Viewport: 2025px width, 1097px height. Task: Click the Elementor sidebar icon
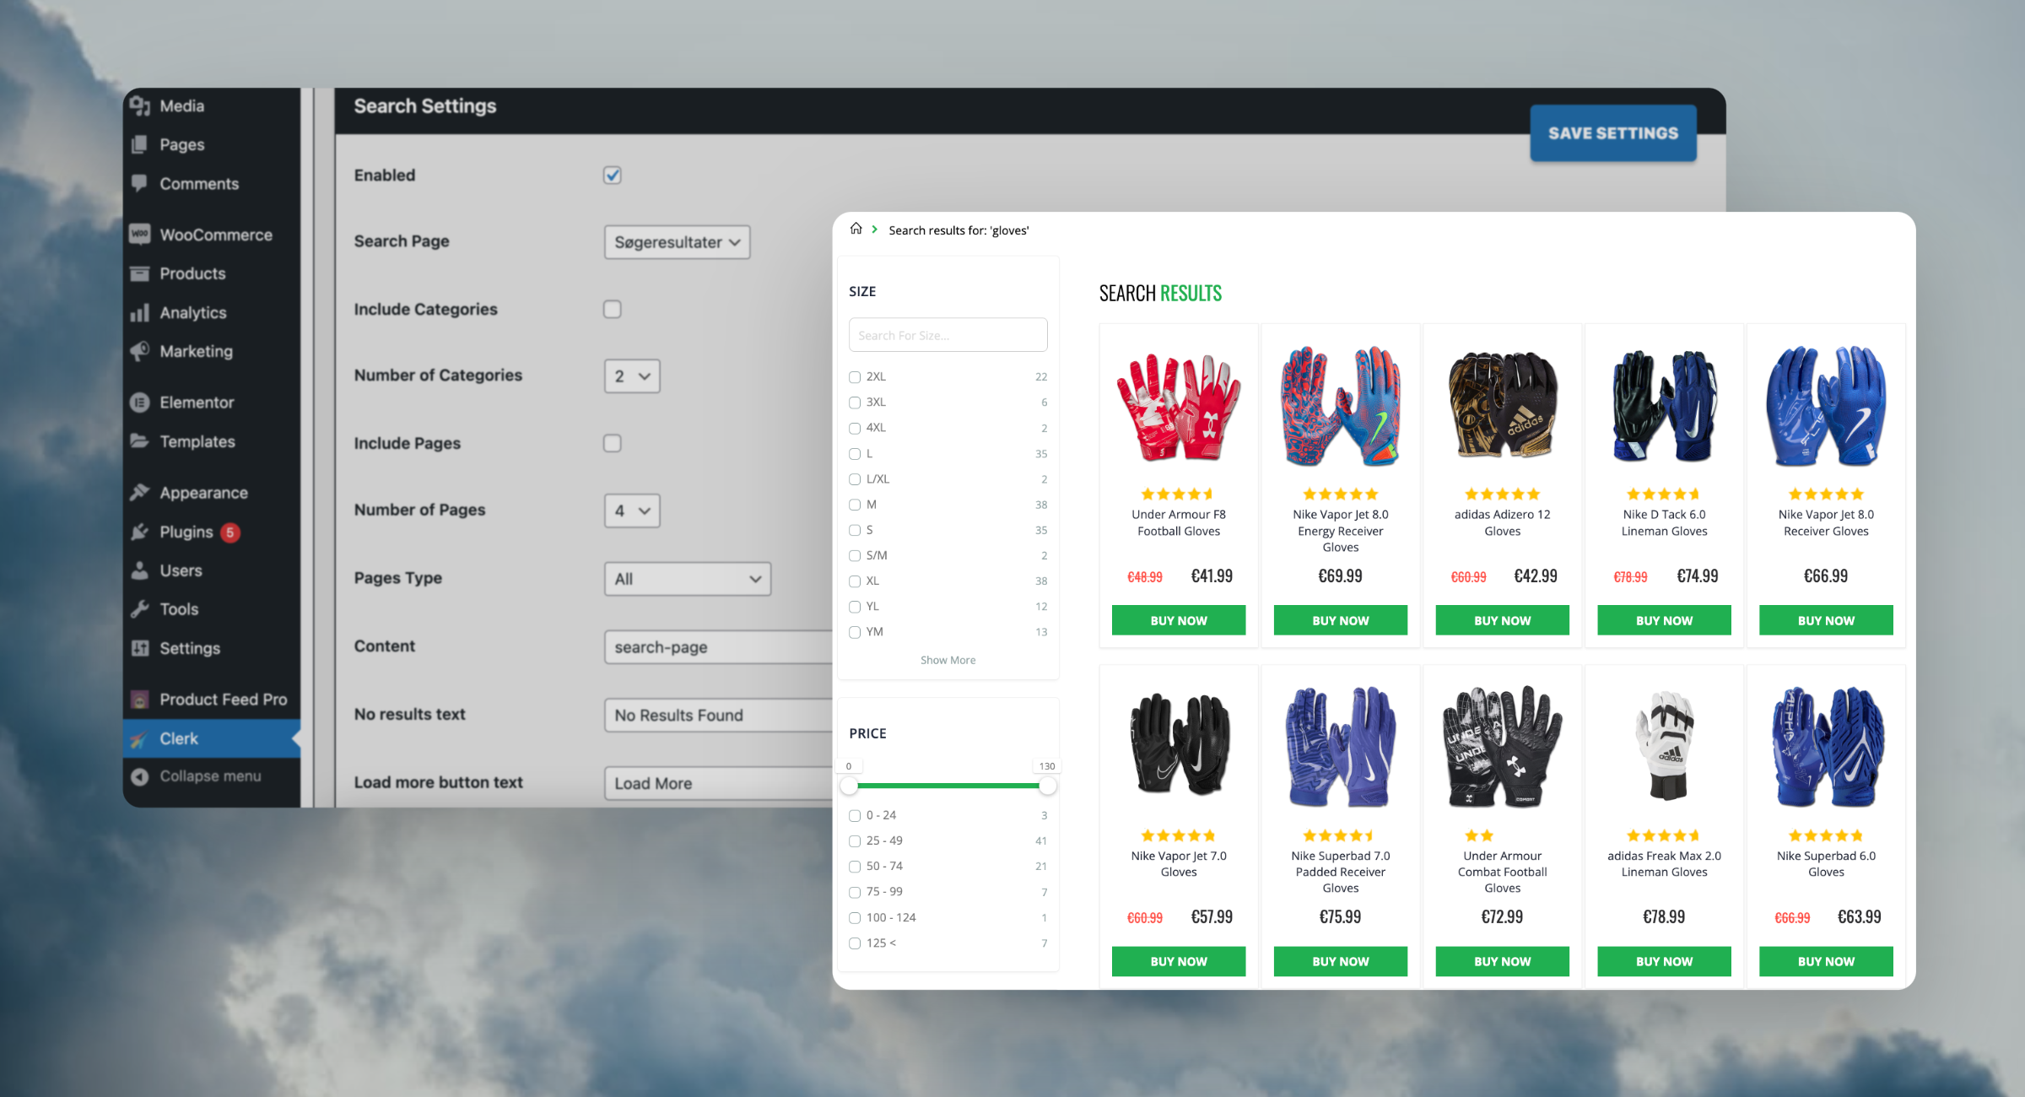(140, 403)
